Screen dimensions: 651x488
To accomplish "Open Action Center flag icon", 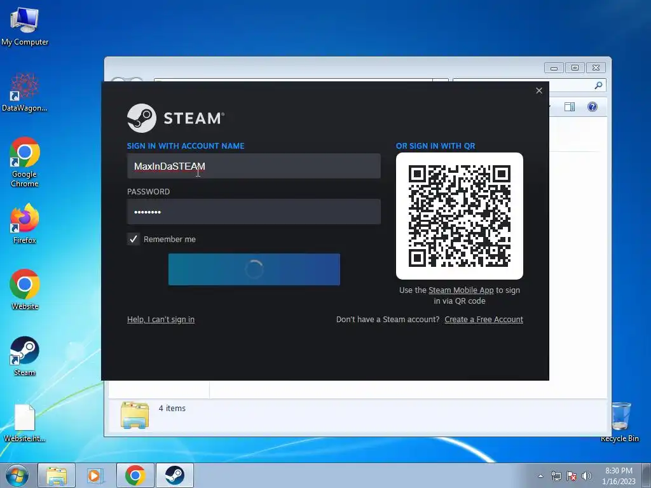I will 572,476.
